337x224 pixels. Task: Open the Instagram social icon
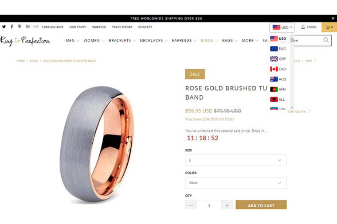point(28,27)
